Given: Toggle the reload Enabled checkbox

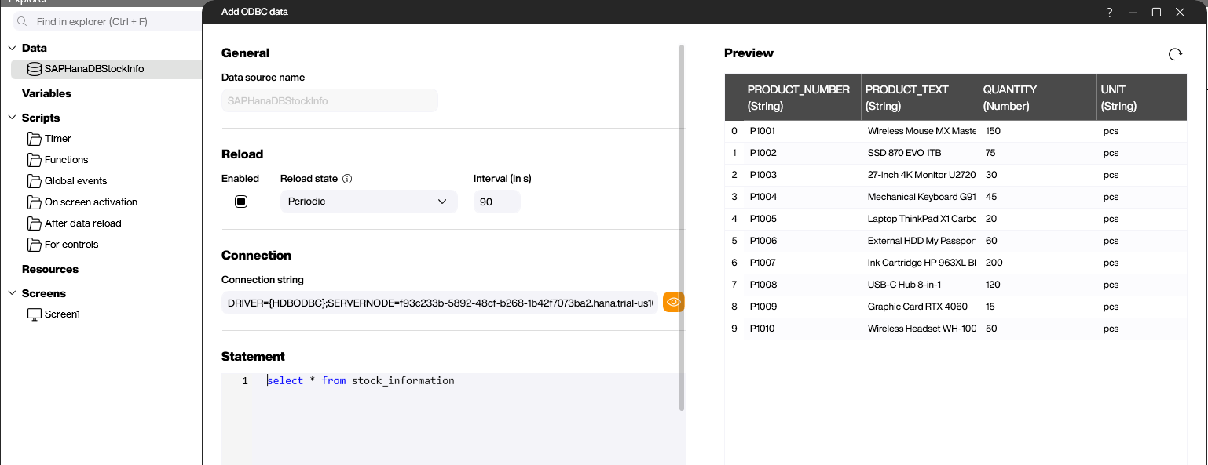Looking at the screenshot, I should (x=241, y=202).
